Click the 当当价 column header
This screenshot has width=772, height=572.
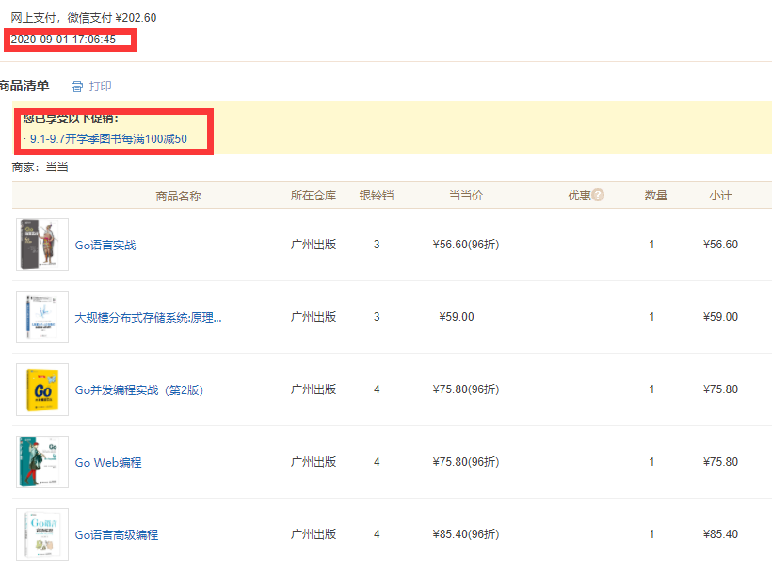click(465, 196)
